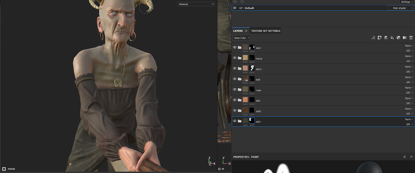Switch to the Layers tab

pyautogui.click(x=238, y=31)
